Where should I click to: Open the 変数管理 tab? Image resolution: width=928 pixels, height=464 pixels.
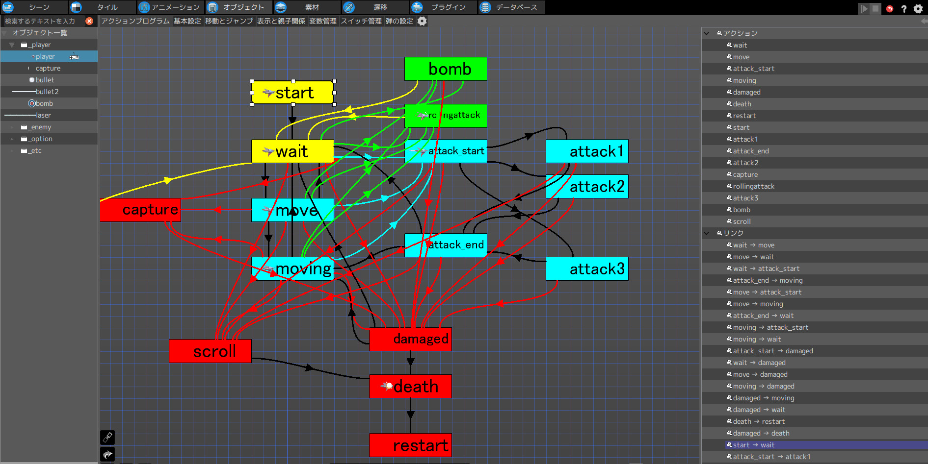322,21
